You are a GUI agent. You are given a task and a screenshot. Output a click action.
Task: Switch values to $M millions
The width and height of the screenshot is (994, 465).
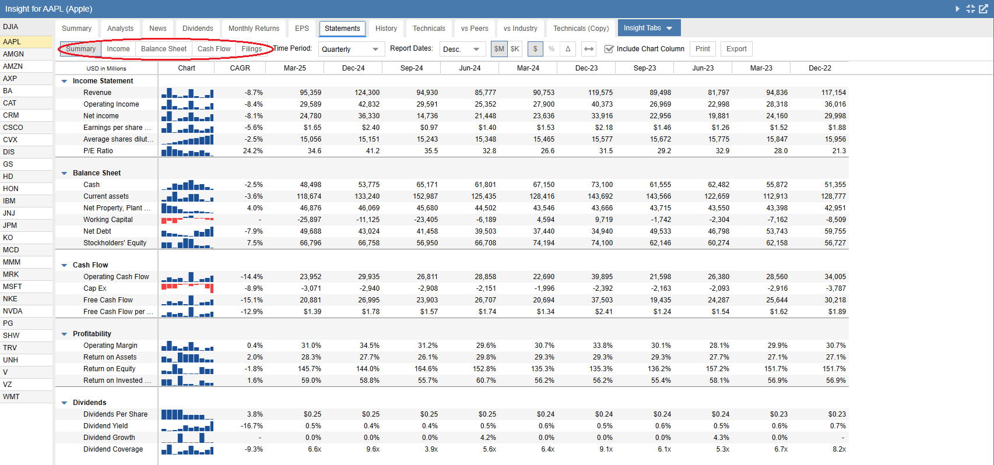pyautogui.click(x=499, y=49)
